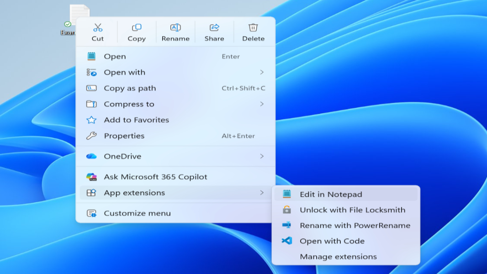Click the Copy as path icon

point(91,88)
